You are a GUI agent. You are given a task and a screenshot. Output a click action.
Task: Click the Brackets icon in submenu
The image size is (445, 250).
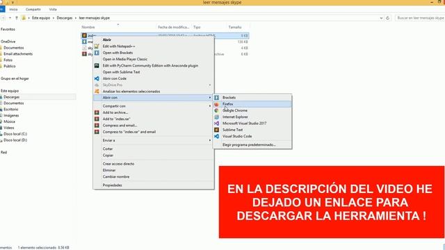pyautogui.click(x=216, y=97)
